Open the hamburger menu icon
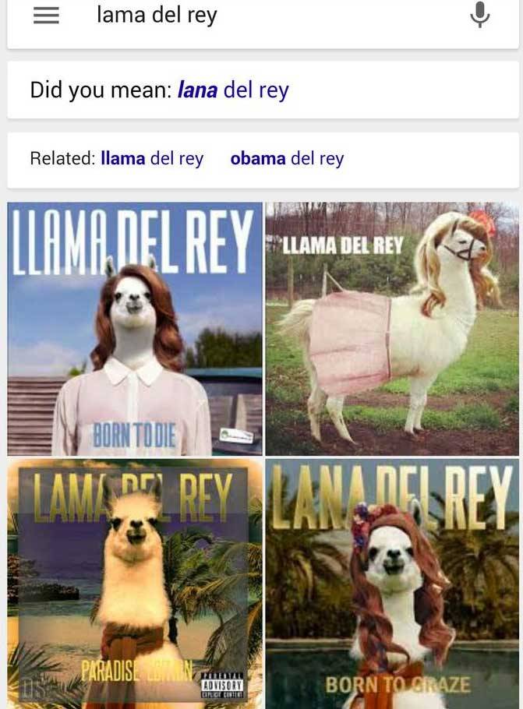The width and height of the screenshot is (523, 709). 46,16
